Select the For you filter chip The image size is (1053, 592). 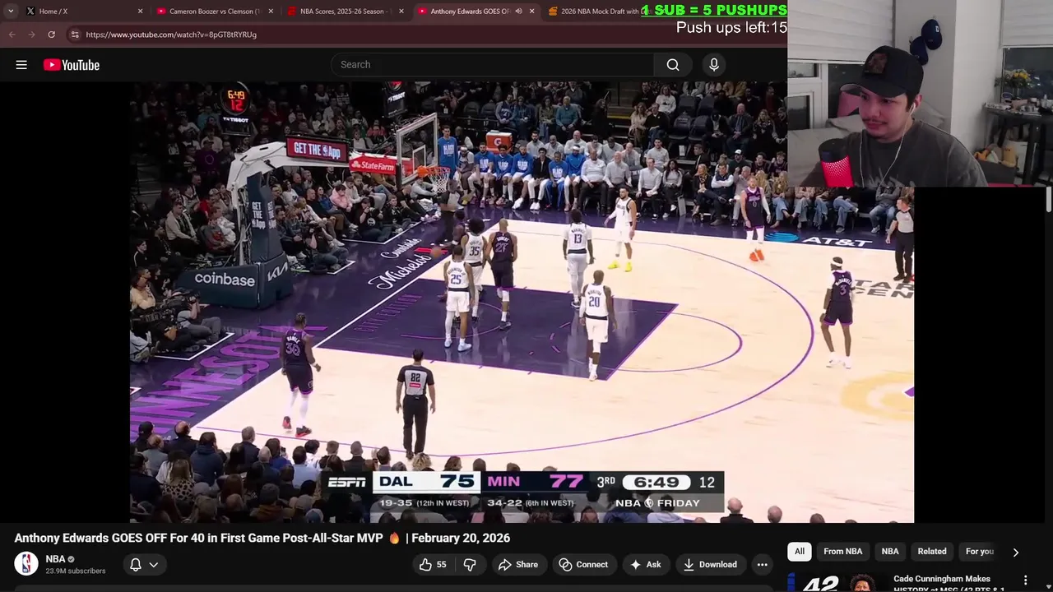(x=980, y=552)
